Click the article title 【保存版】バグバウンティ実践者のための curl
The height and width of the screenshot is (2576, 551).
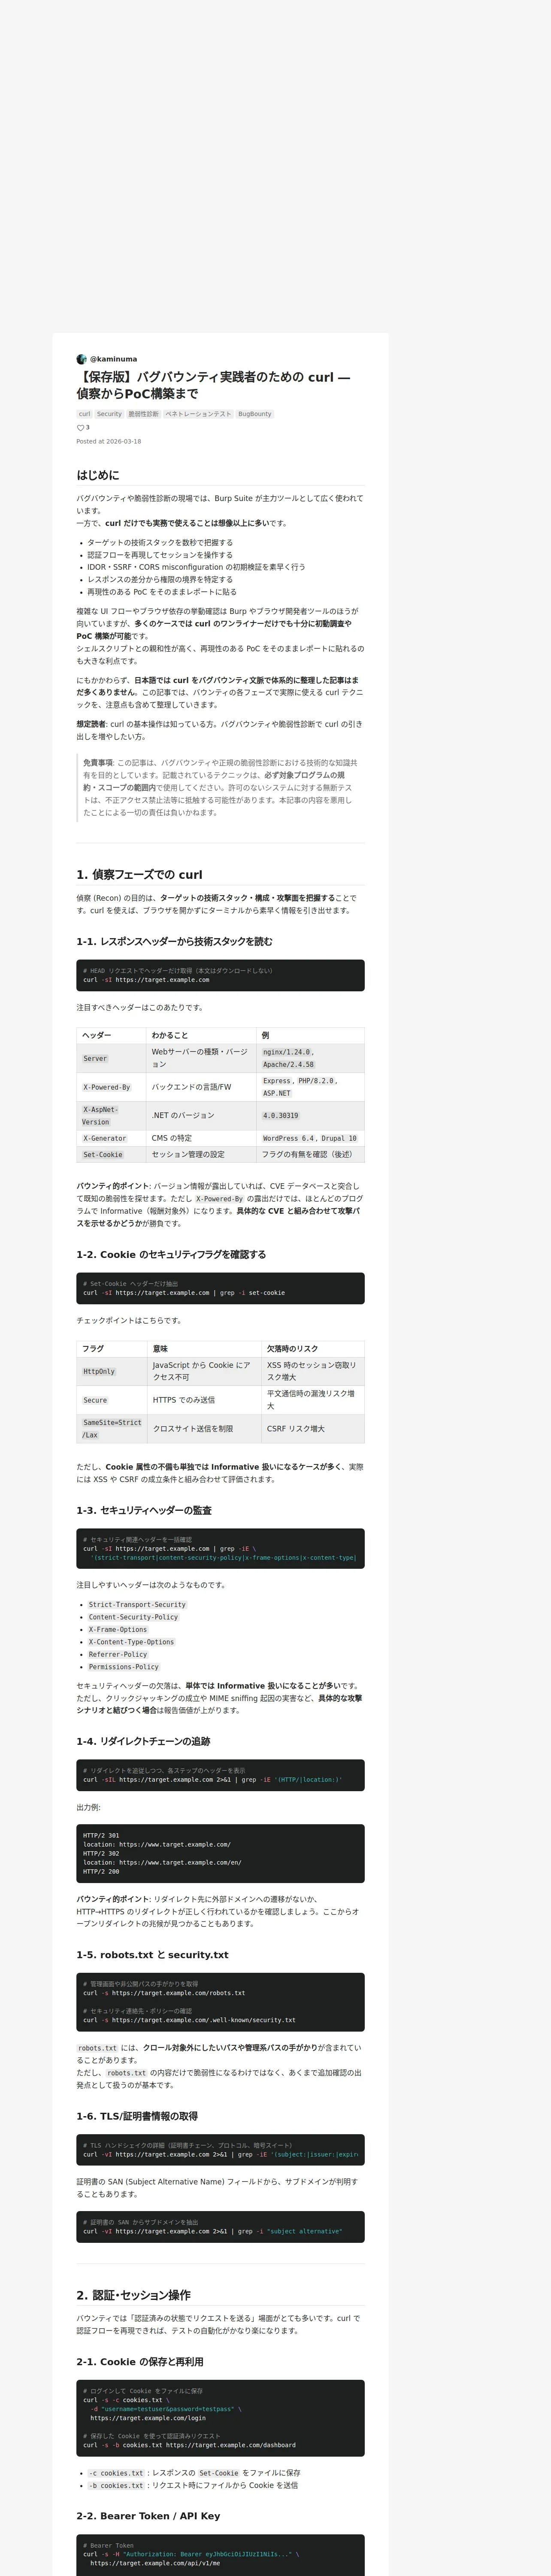pos(213,385)
